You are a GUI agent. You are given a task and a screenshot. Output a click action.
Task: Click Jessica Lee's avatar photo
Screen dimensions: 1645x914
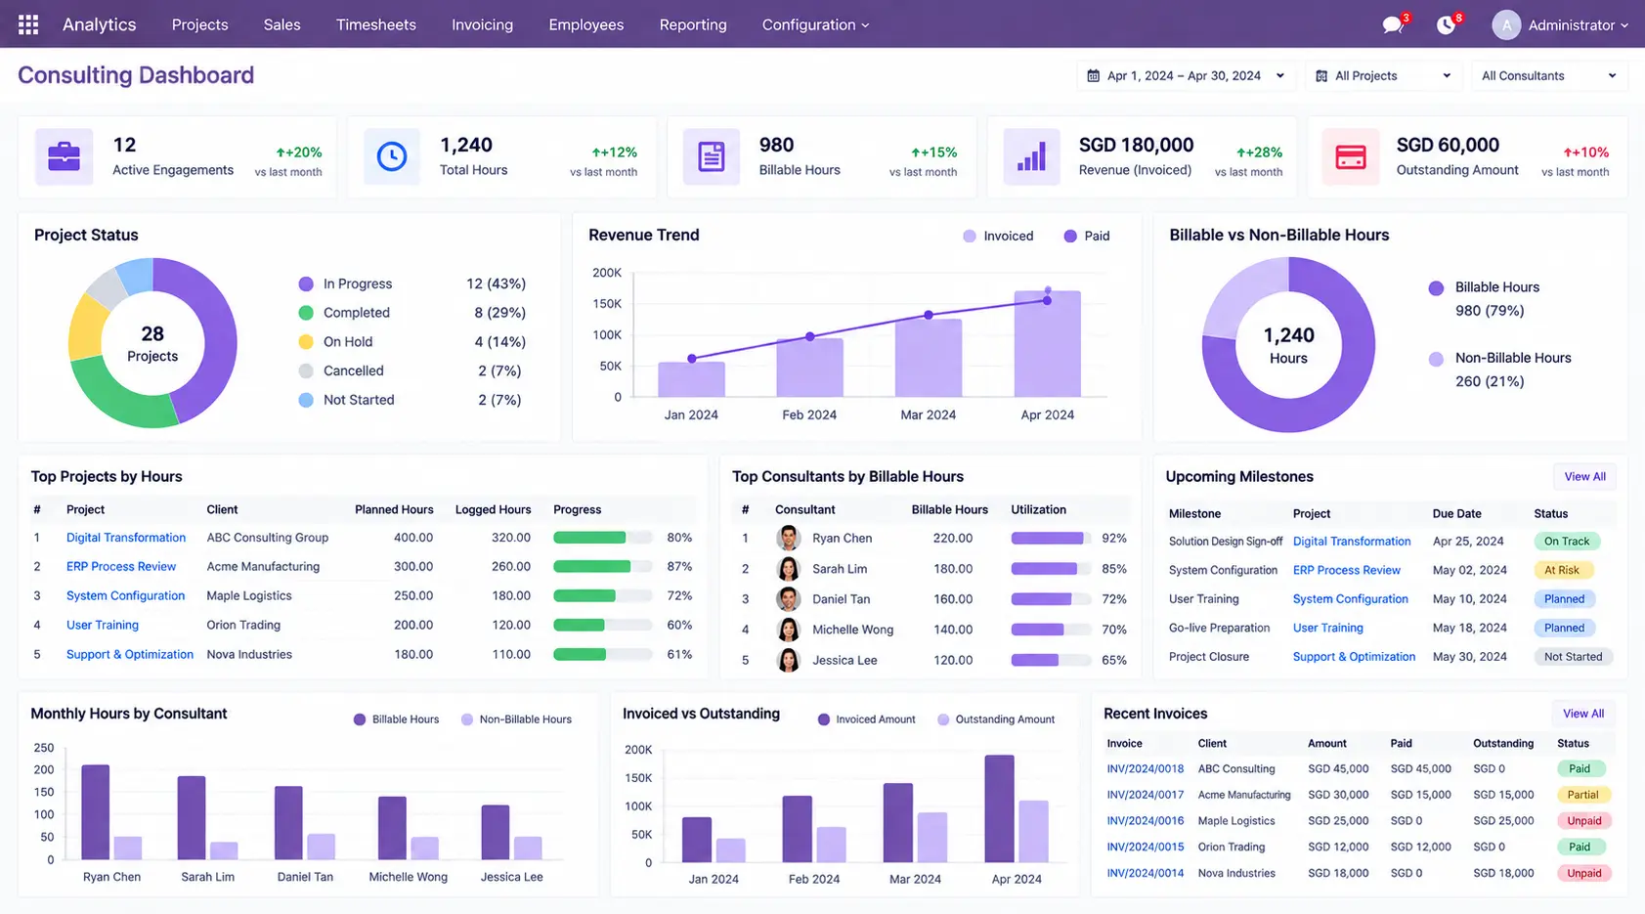point(789,660)
